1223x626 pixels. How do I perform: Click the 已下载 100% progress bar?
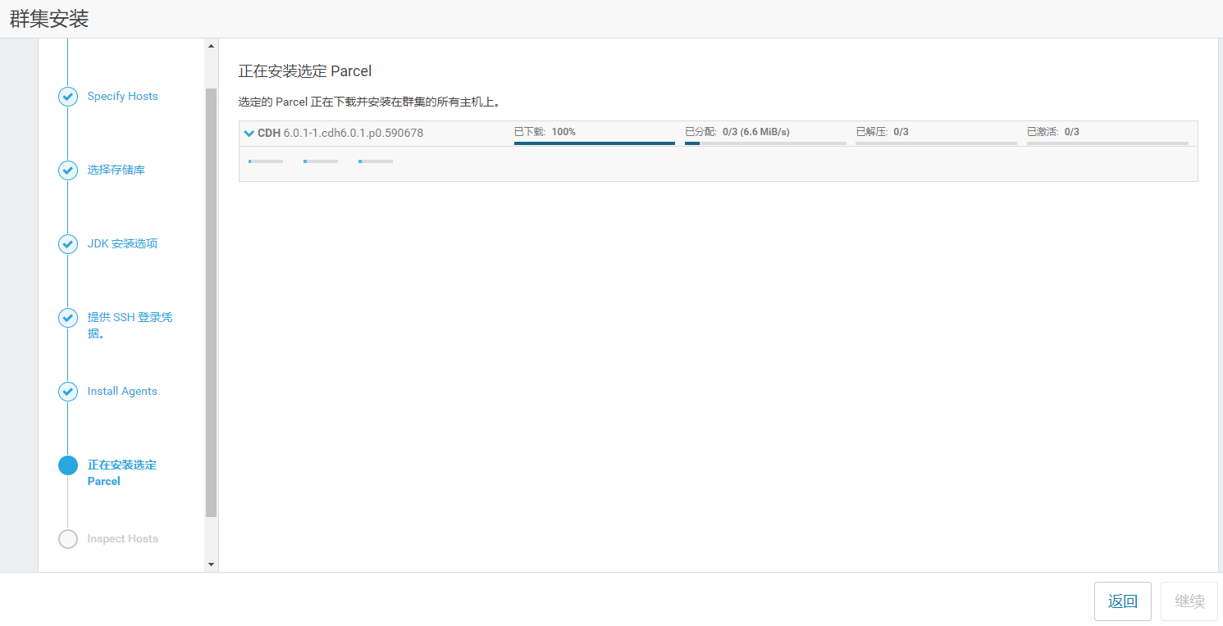click(x=595, y=143)
